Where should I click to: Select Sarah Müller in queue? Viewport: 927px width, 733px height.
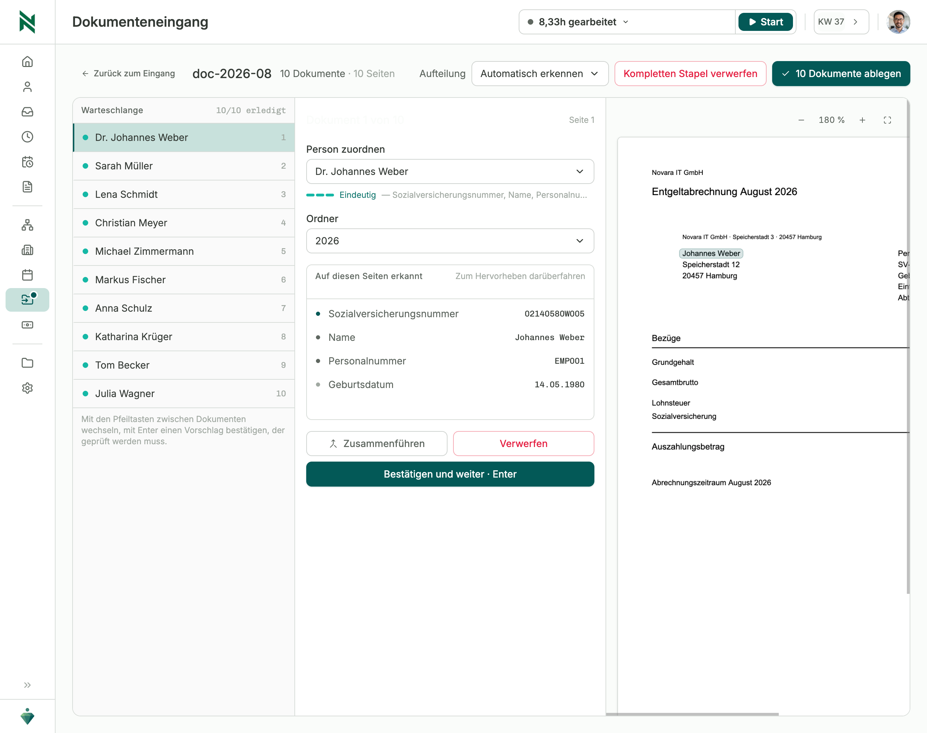[x=184, y=166]
